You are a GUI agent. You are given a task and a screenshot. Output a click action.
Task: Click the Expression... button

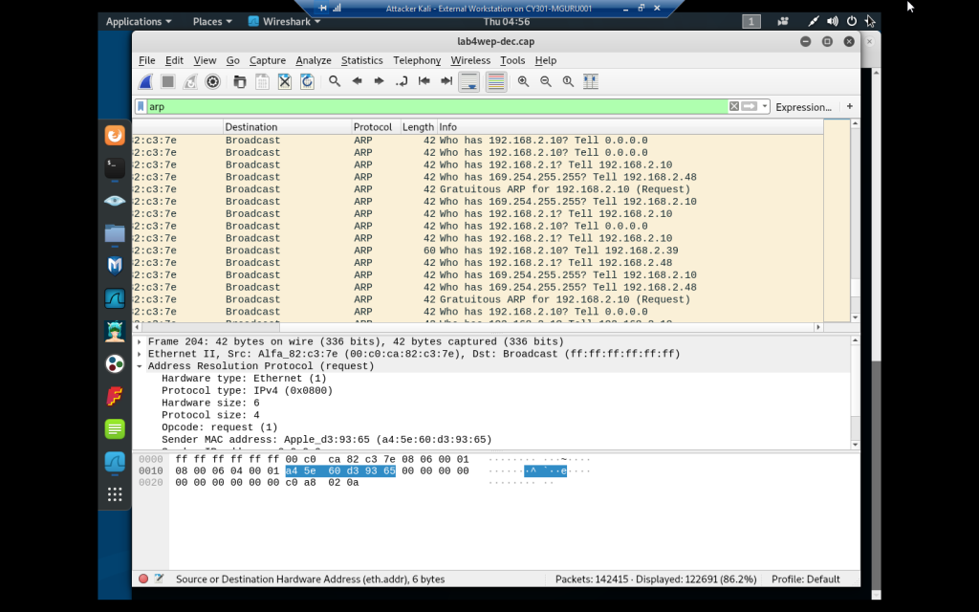point(803,107)
